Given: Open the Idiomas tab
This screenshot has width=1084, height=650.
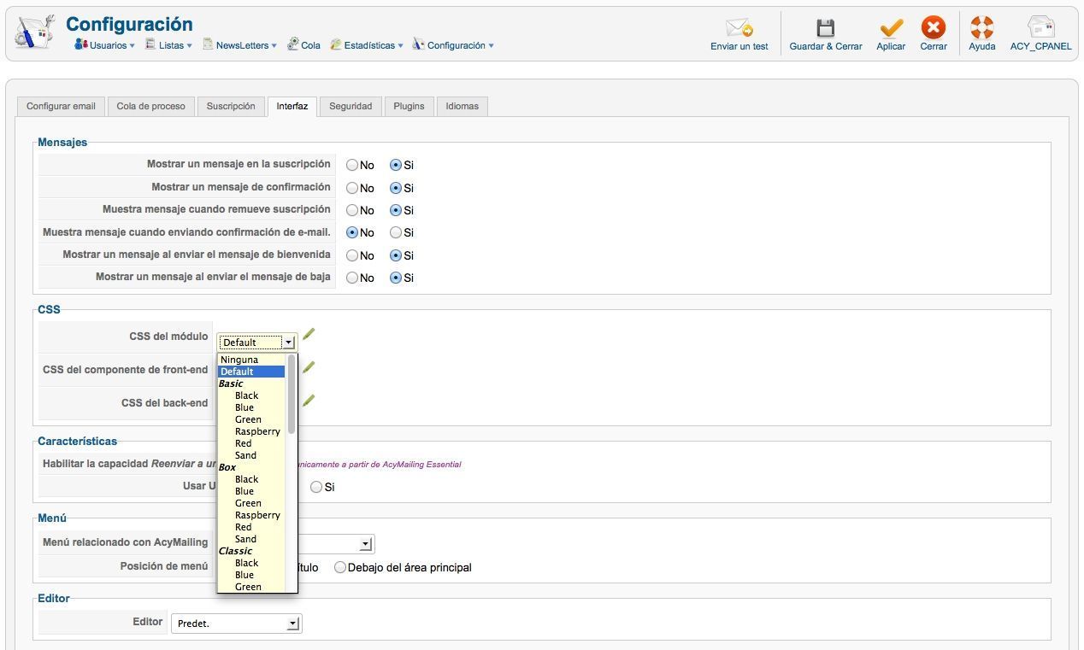Looking at the screenshot, I should 462,106.
